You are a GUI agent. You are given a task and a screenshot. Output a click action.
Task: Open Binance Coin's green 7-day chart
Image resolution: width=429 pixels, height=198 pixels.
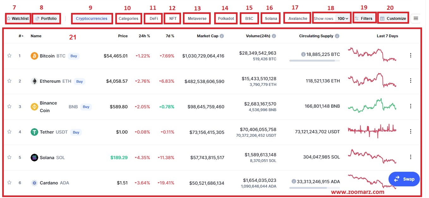click(x=372, y=105)
